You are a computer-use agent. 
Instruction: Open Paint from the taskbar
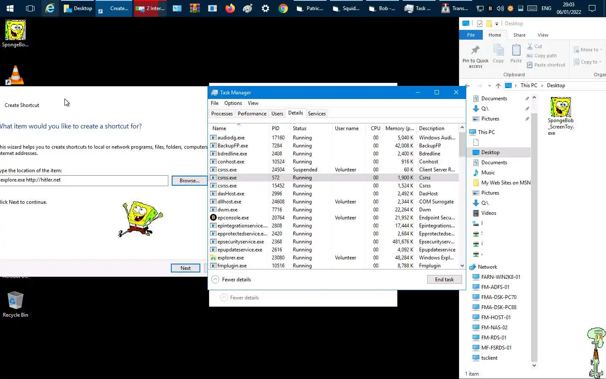pyautogui.click(x=248, y=8)
